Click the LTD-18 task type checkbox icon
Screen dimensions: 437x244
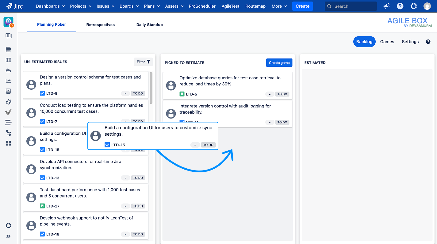42,234
